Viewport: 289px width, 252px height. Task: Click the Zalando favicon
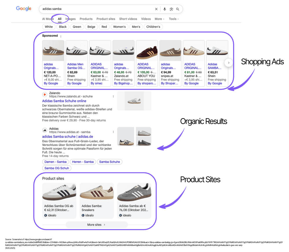tap(45, 94)
